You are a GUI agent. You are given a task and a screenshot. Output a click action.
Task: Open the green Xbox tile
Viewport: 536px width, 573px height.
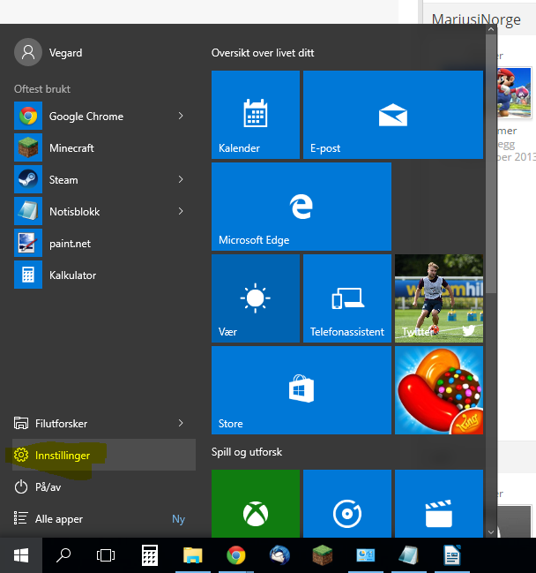pyautogui.click(x=256, y=503)
